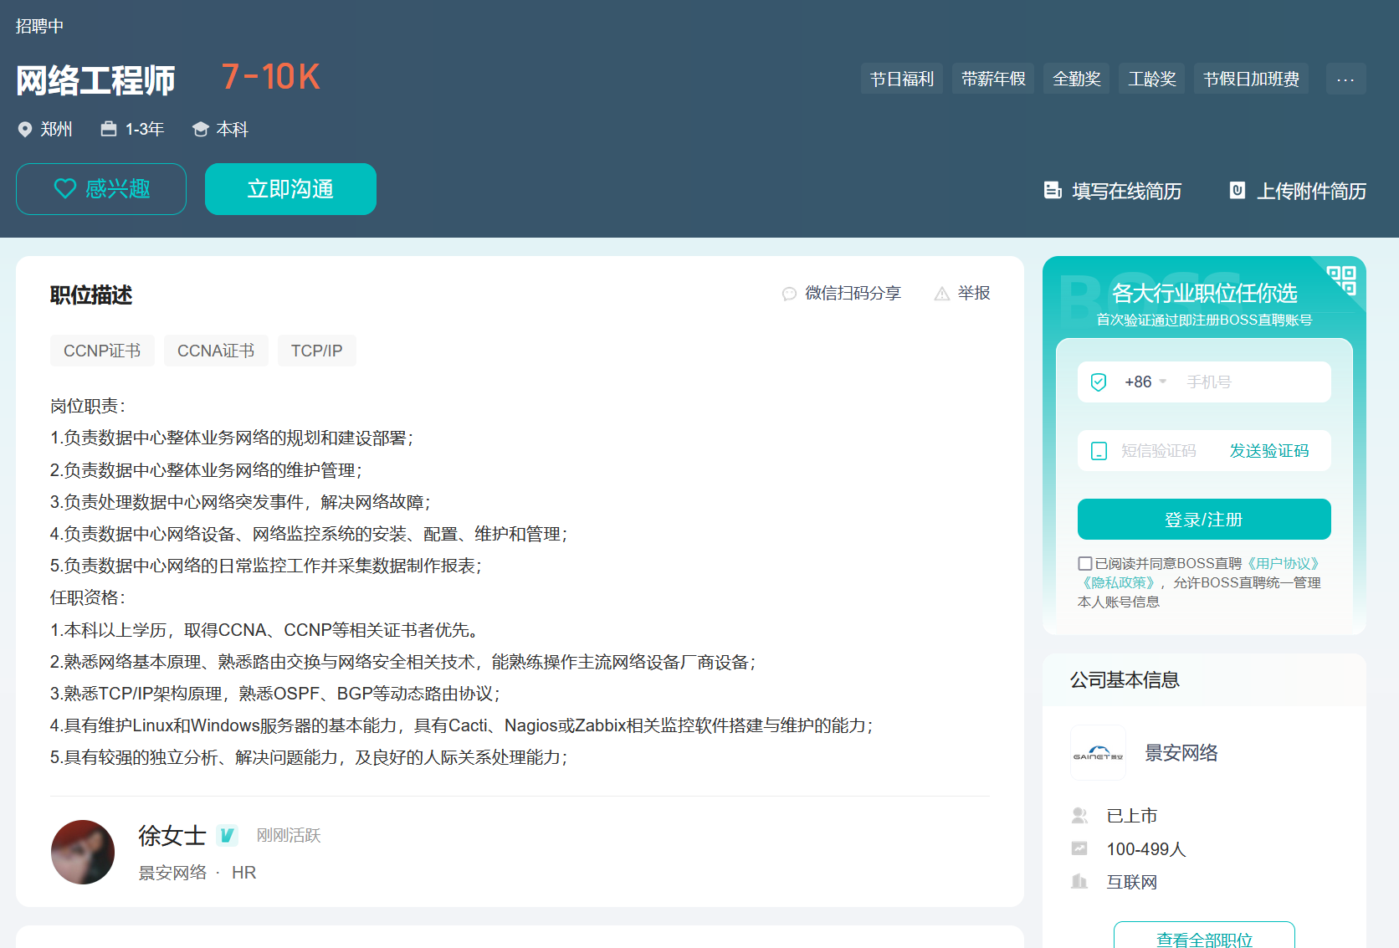This screenshot has height=948, width=1399.
Task: Click the salary text 7-10K
Action: pos(271,77)
